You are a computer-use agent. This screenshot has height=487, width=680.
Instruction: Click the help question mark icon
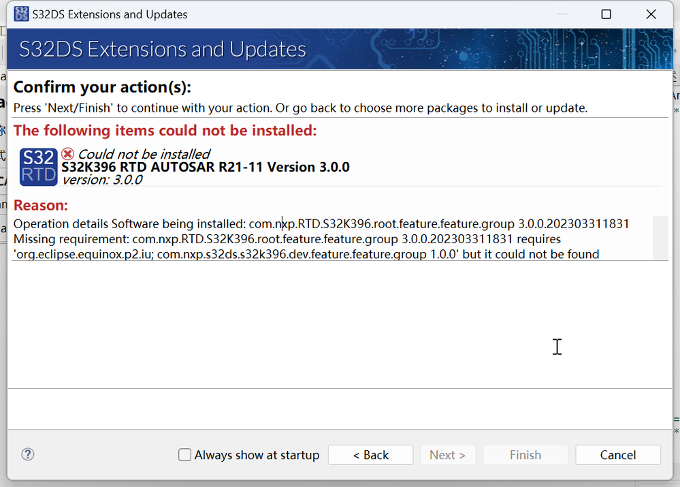point(28,454)
